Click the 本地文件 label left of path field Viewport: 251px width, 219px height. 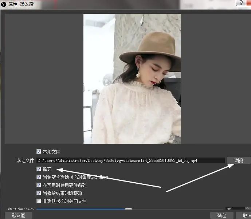(25, 160)
